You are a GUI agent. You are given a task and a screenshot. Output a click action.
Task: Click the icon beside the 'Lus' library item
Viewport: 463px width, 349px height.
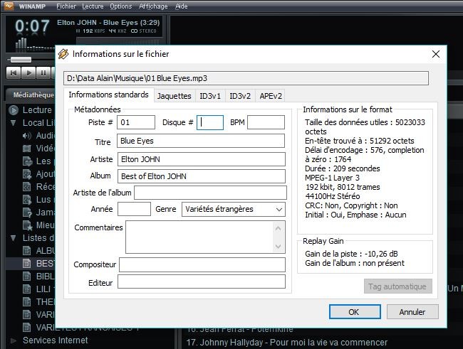pos(27,200)
